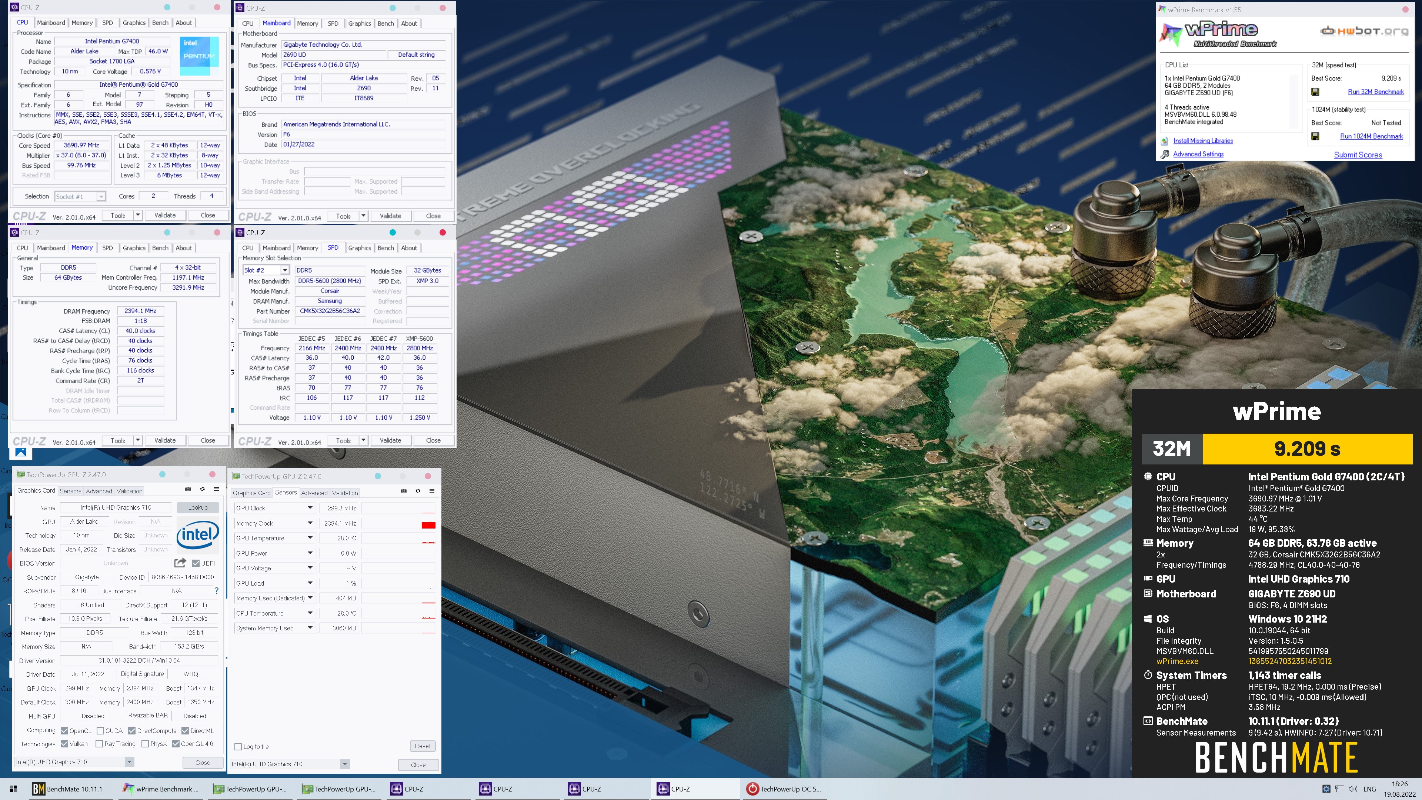Click the blue icon below the CPU-Z Memory window
The height and width of the screenshot is (800, 1422).
click(x=21, y=453)
